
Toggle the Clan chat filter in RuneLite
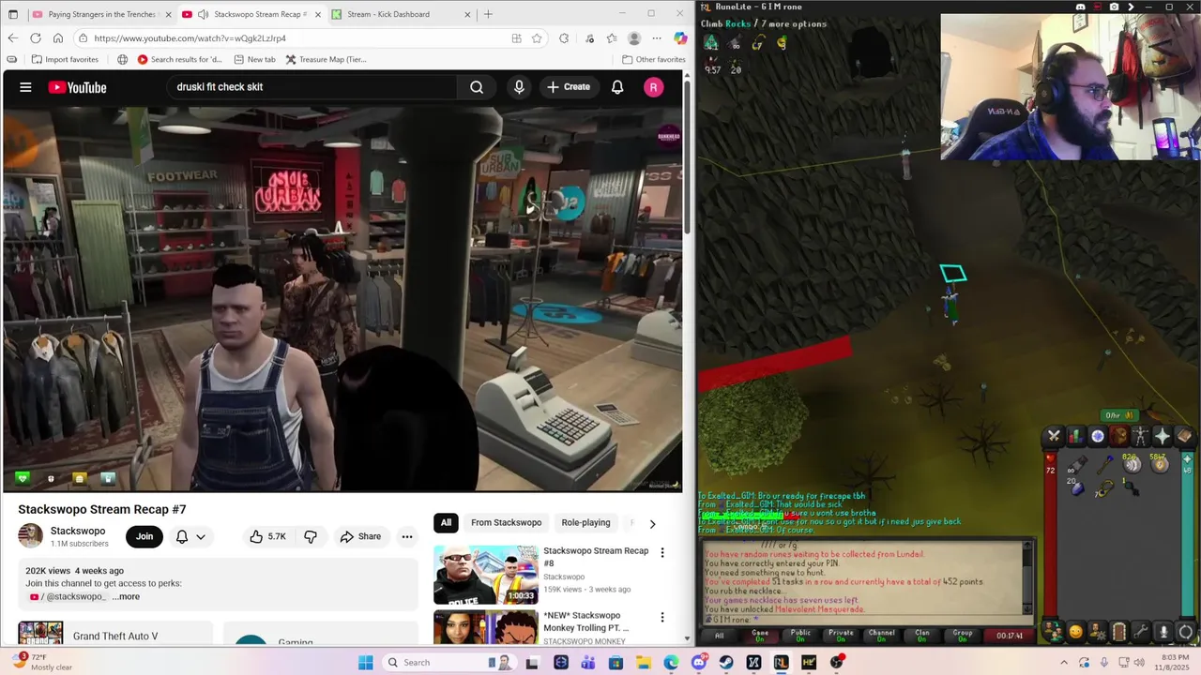(922, 635)
